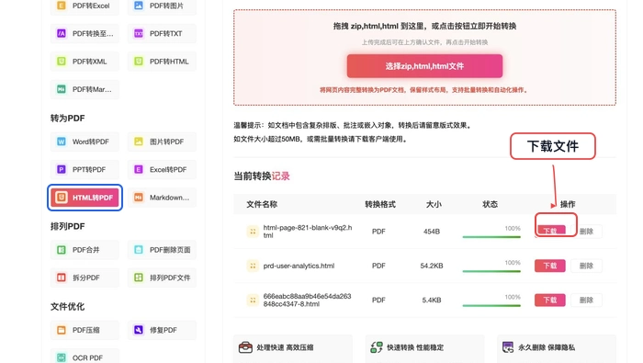Click the 当前转换记录 heading

262,176
